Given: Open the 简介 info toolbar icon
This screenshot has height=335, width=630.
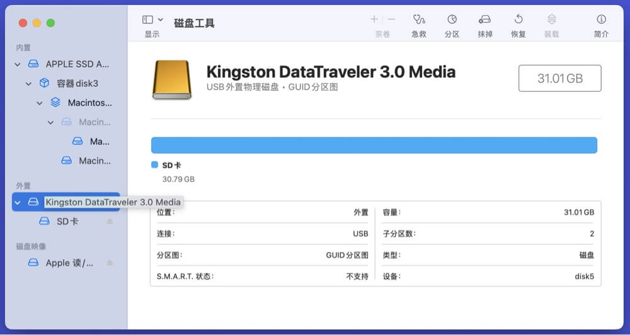Looking at the screenshot, I should coord(601,19).
